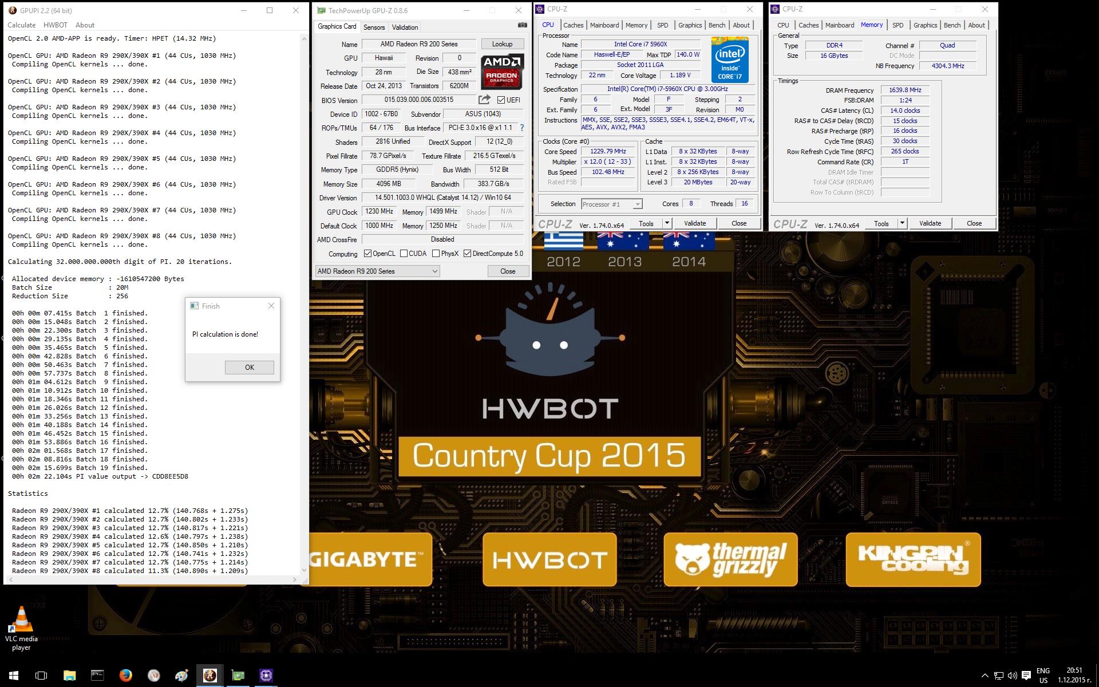Click the GPU-Z screenshot camera icon
This screenshot has height=687, width=1099.
pos(522,25)
